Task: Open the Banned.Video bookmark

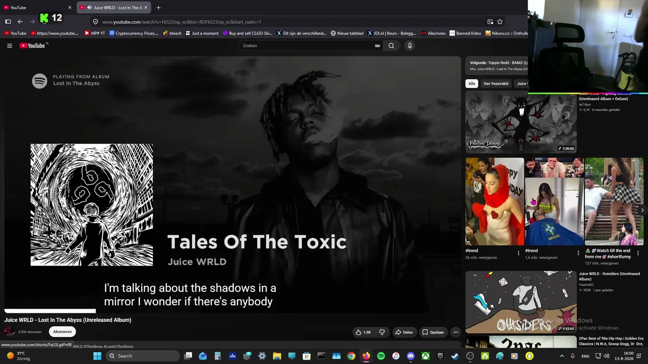Action: click(x=465, y=33)
